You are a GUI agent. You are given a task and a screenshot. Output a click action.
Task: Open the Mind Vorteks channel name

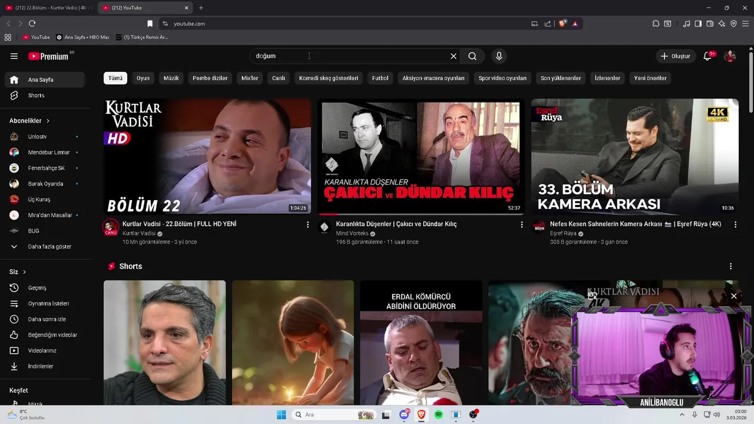(x=352, y=233)
